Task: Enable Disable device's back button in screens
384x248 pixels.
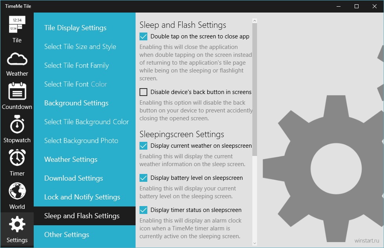Action: (143, 92)
